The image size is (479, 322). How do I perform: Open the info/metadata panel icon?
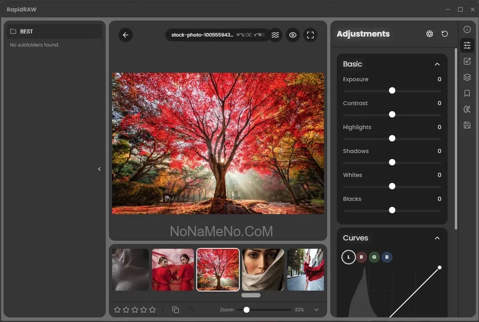(467, 29)
